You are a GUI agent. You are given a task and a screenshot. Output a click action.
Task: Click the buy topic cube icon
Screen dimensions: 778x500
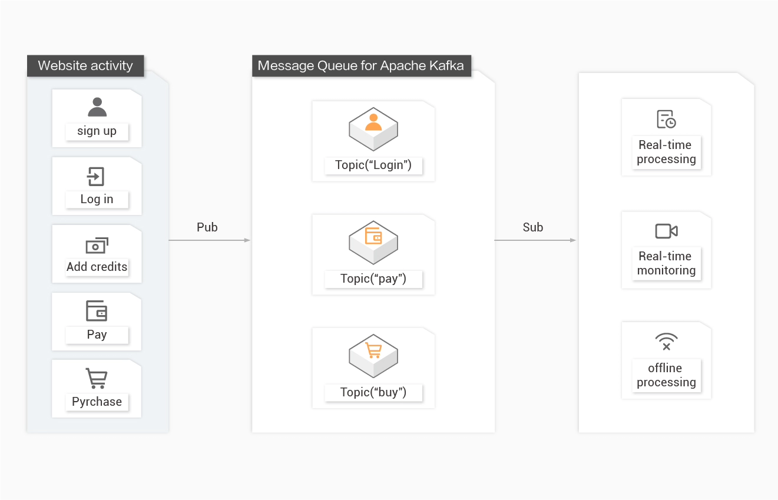(x=373, y=355)
